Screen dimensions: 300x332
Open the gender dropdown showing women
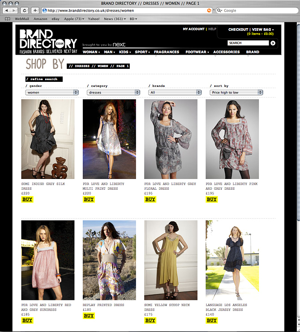pos(52,92)
